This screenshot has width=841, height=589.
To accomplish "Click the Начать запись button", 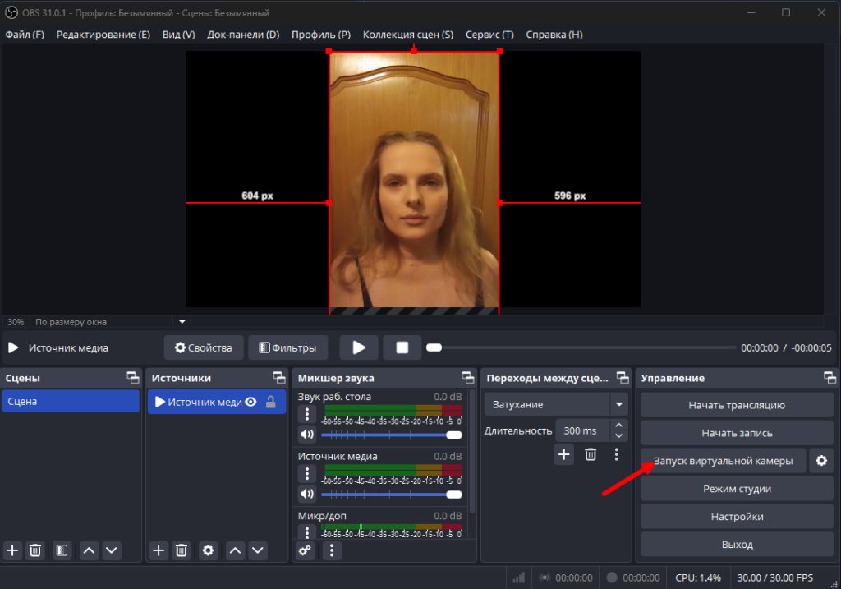I will [x=737, y=433].
